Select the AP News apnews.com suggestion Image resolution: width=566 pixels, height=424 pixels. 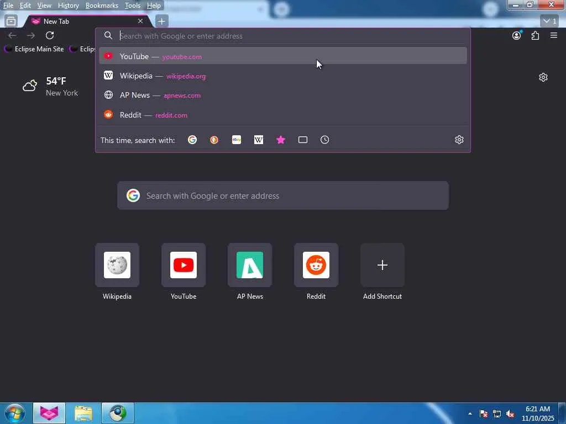[282, 95]
